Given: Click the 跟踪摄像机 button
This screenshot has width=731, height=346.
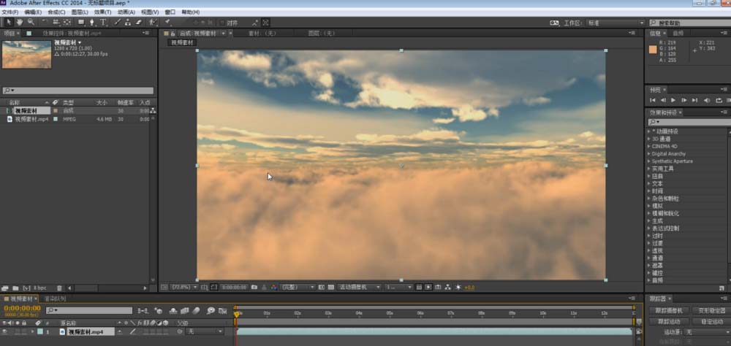Looking at the screenshot, I should (x=669, y=311).
